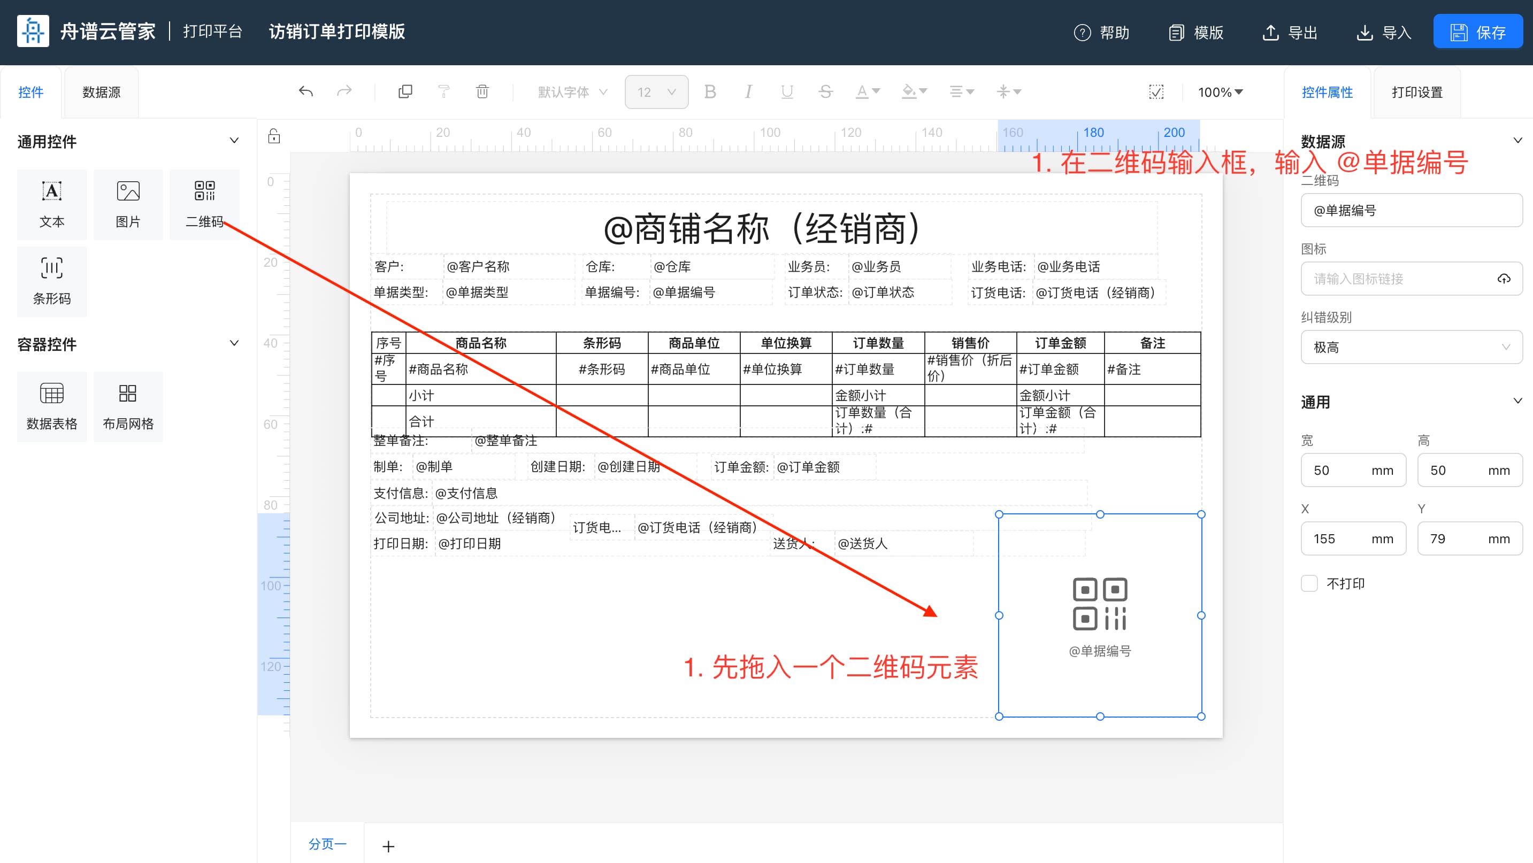Toggle strikethrough formatting
This screenshot has height=863, width=1533.
[825, 91]
